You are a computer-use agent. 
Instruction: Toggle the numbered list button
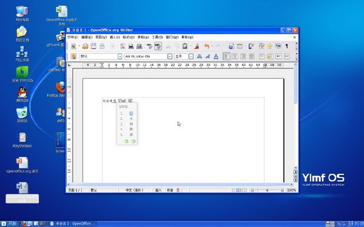coord(261,56)
